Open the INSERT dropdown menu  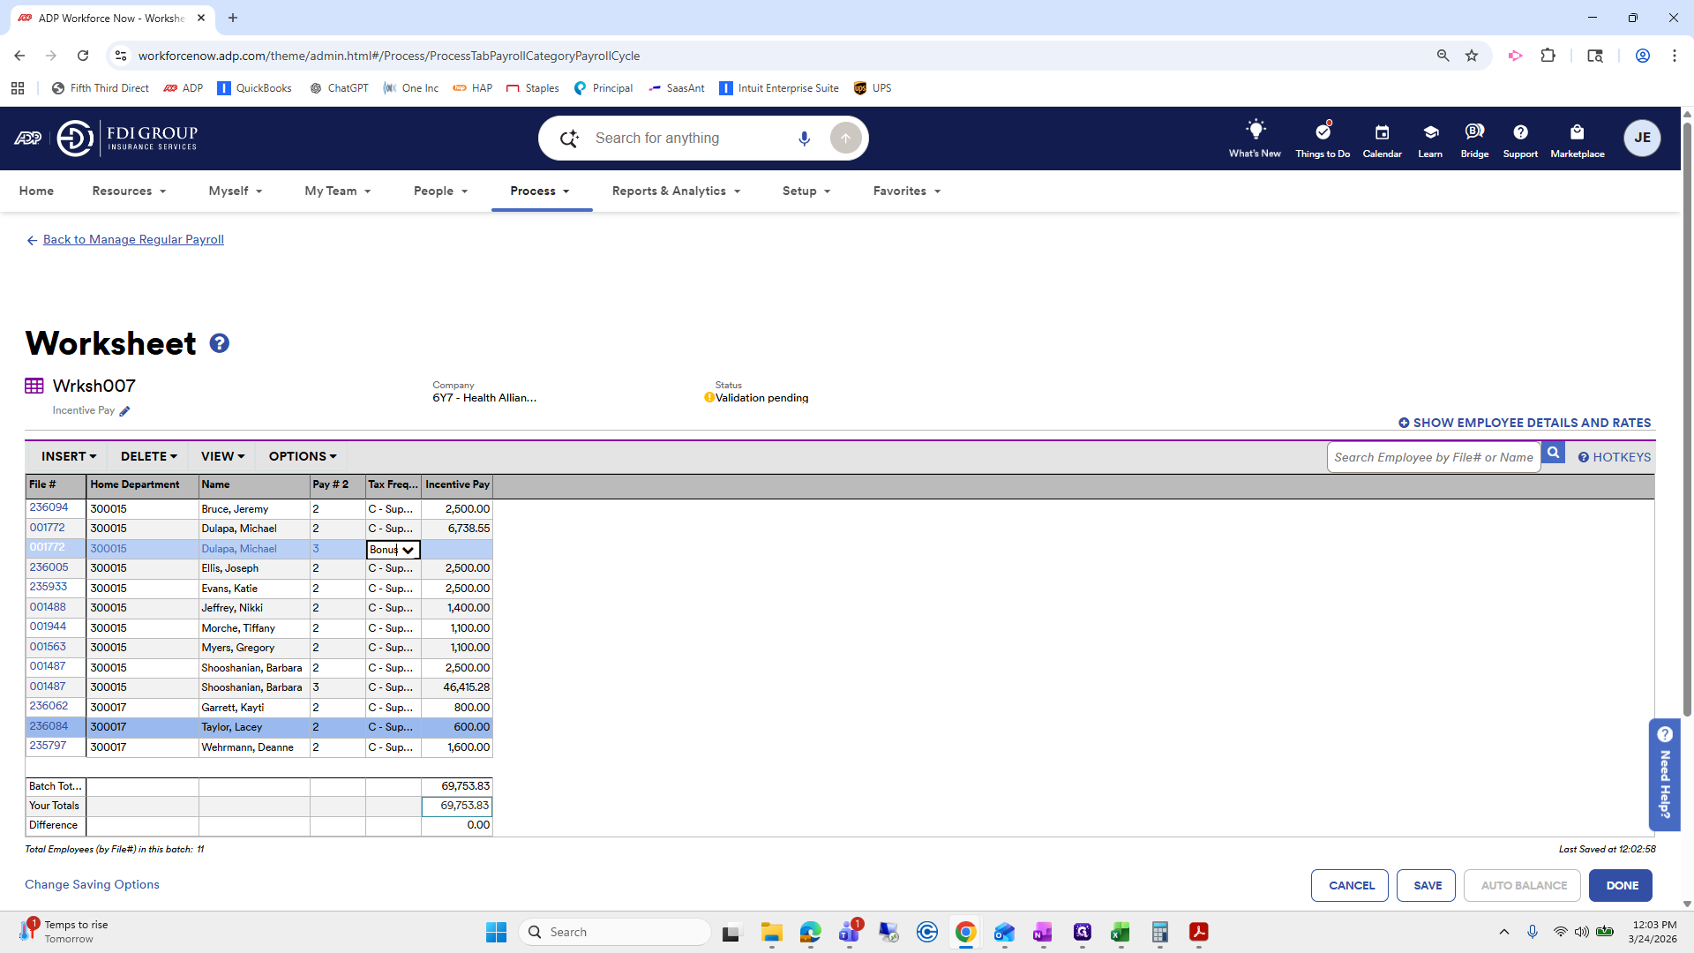point(68,456)
